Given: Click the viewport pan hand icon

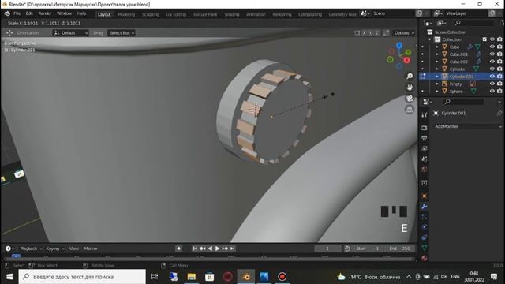Looking at the screenshot, I should click(x=410, y=88).
